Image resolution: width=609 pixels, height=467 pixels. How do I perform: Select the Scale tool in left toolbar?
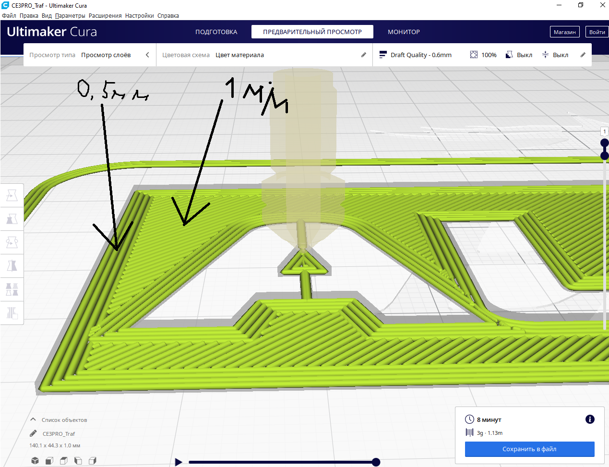pyautogui.click(x=12, y=219)
